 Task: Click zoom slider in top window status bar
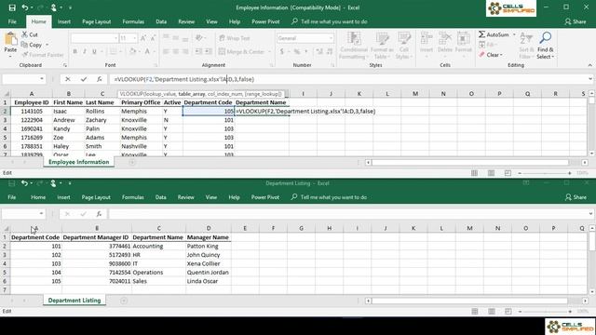pyautogui.click(x=544, y=173)
